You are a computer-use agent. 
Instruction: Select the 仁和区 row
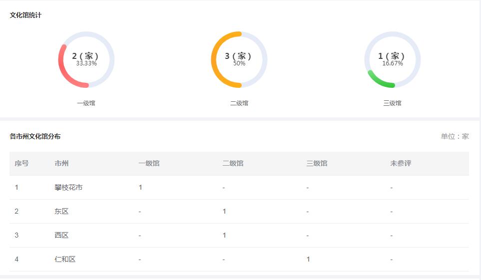239,259
